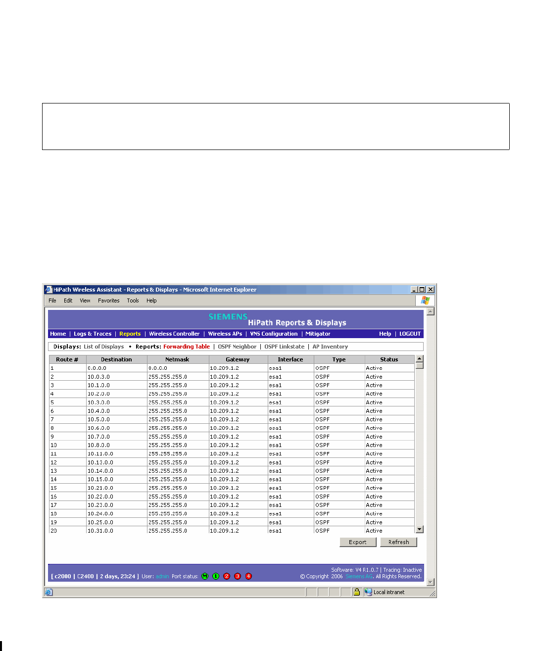Open the browser Help menu
The image size is (533, 651).
click(x=151, y=300)
